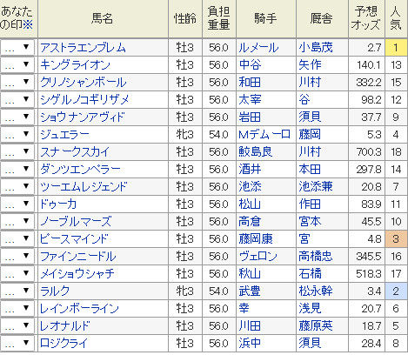Screen dimensions: 408x355
Task: Open mark dropdown for アストラエンブレム
Action: (17, 47)
